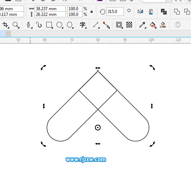
Task: Select the Rectangle tool
Action: pos(49,25)
